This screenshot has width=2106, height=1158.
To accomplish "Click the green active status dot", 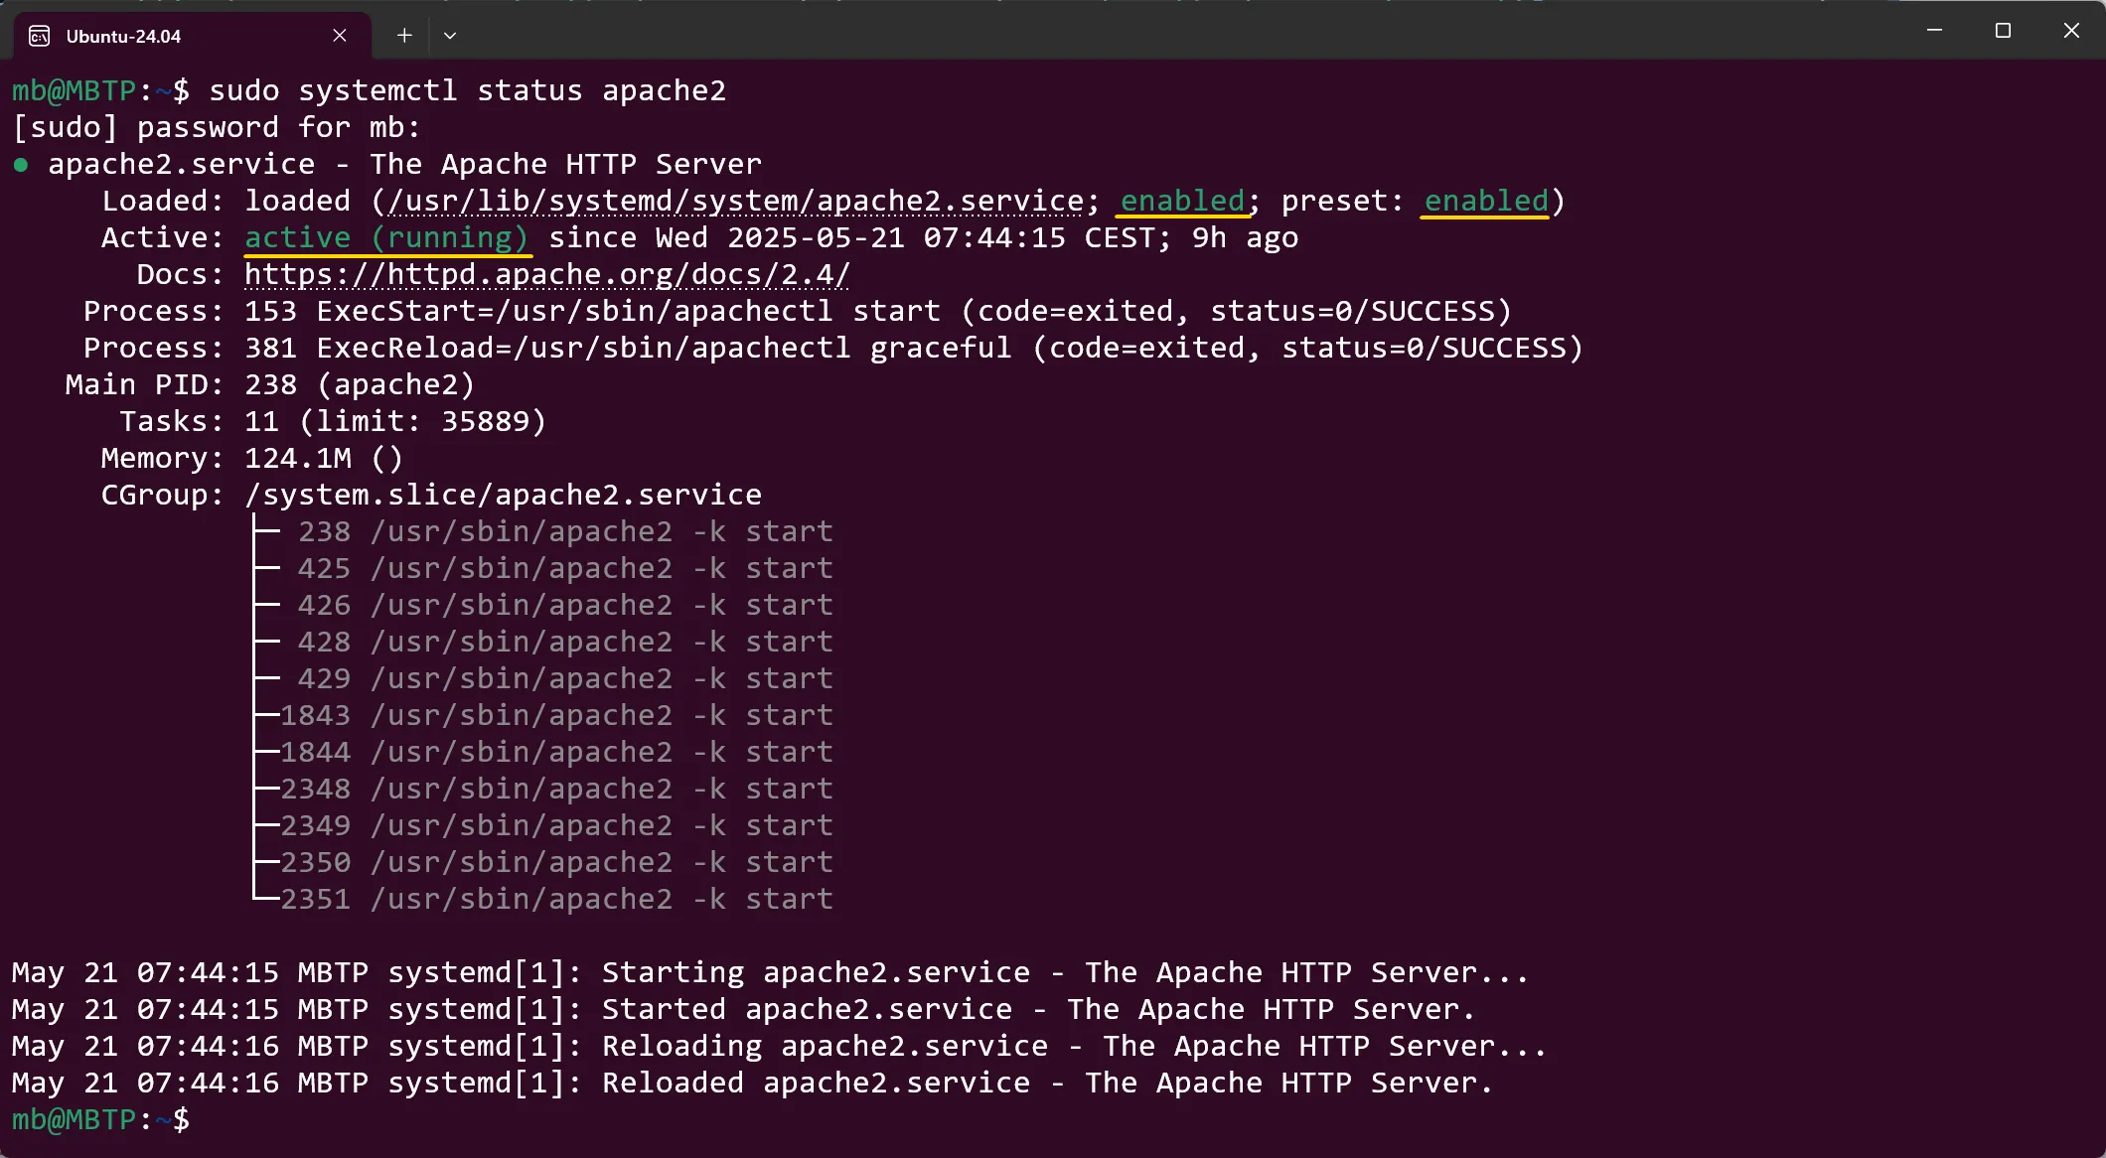I will [21, 165].
